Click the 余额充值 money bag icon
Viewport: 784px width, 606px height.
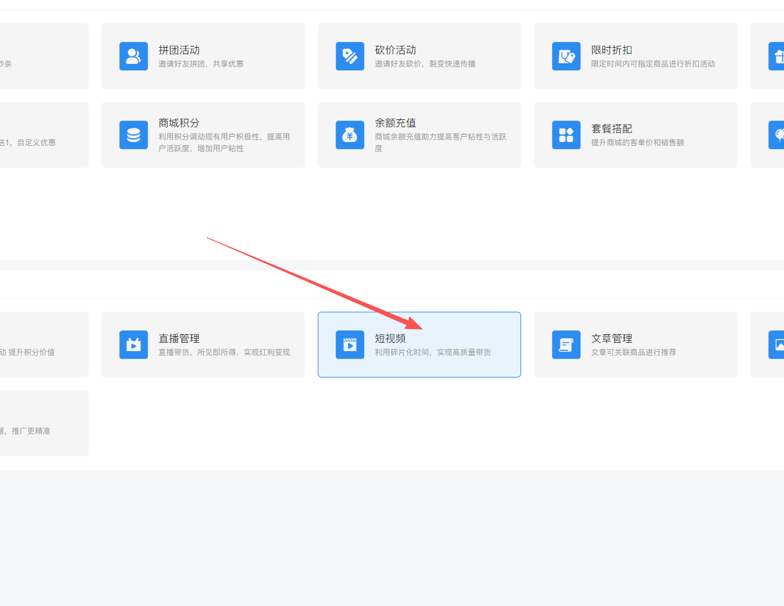click(x=349, y=135)
